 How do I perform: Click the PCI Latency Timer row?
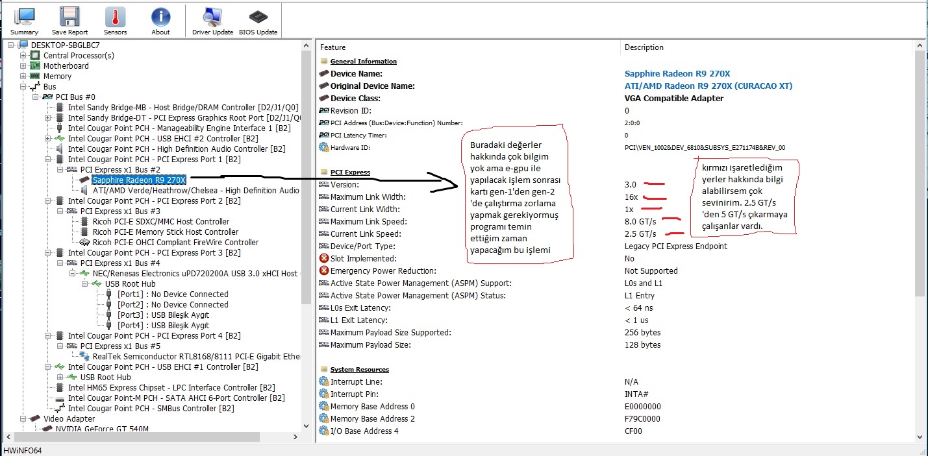616,135
